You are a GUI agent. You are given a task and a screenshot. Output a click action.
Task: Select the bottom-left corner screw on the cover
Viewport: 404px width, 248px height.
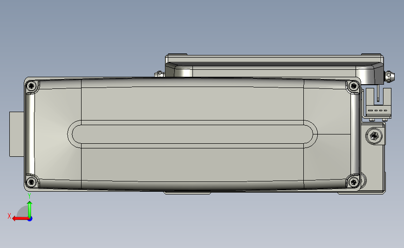pos(31,182)
